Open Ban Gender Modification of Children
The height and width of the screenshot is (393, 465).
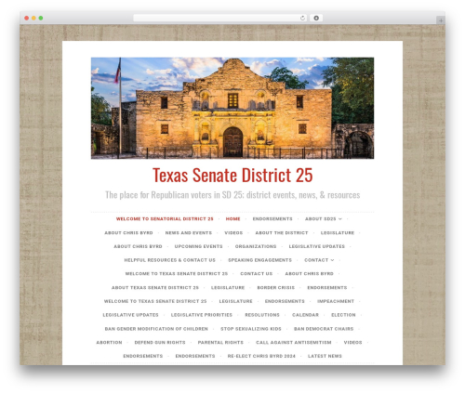coord(156,329)
